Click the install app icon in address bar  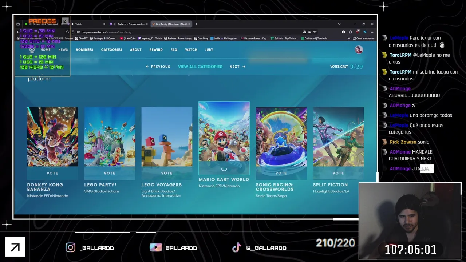pos(304,32)
